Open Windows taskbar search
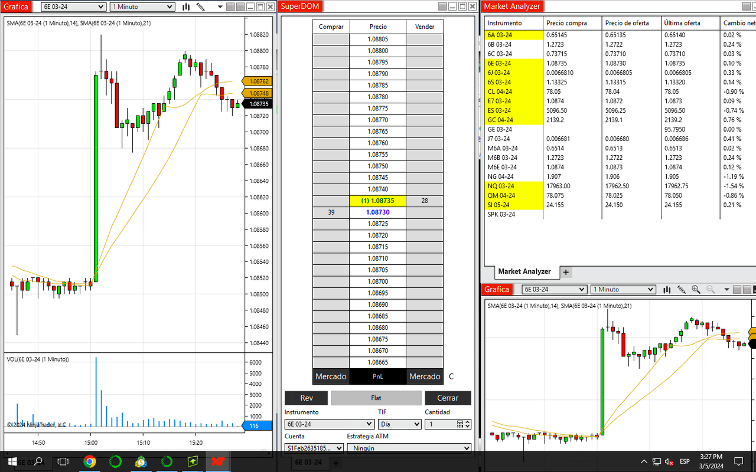The height and width of the screenshot is (472, 756). (38, 461)
